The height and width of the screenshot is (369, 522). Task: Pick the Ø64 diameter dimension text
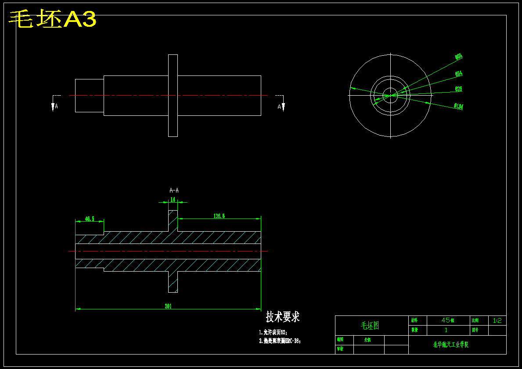pos(459,74)
